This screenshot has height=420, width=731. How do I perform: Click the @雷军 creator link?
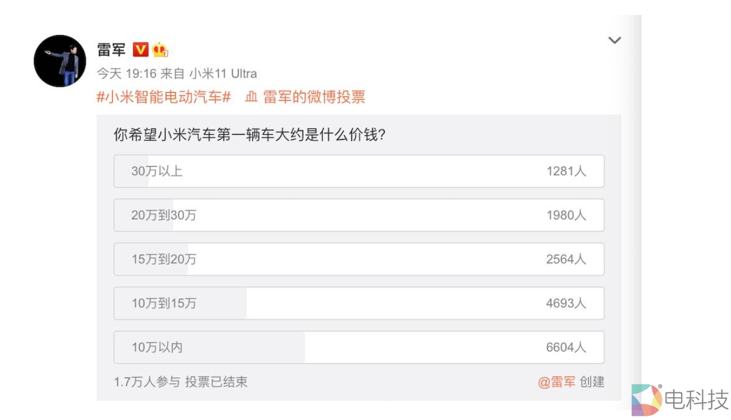point(556,382)
